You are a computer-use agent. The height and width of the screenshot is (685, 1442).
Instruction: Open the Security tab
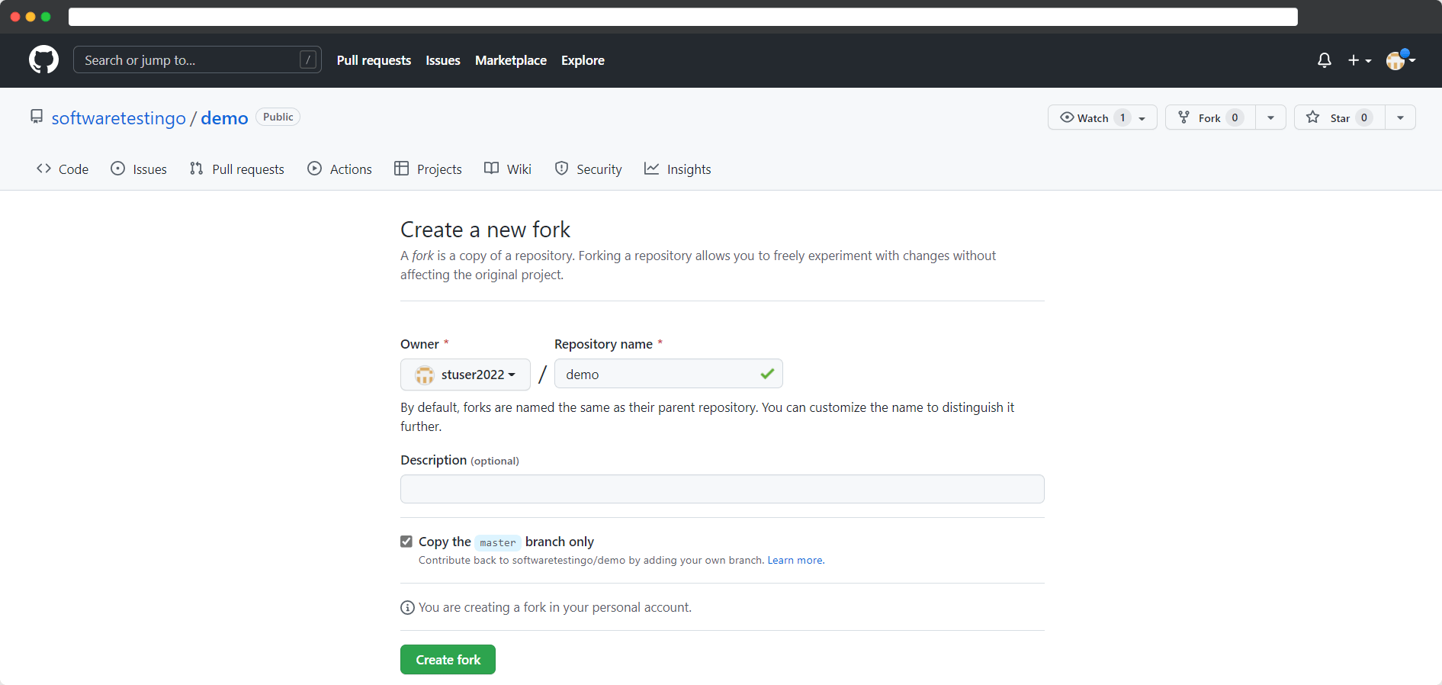[588, 169]
